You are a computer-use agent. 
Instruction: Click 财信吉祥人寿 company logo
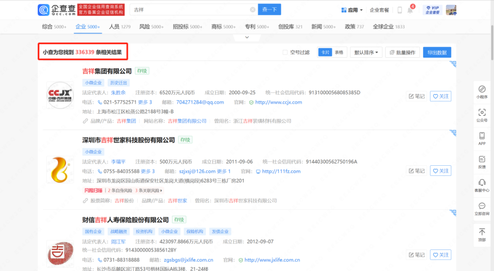[60, 253]
